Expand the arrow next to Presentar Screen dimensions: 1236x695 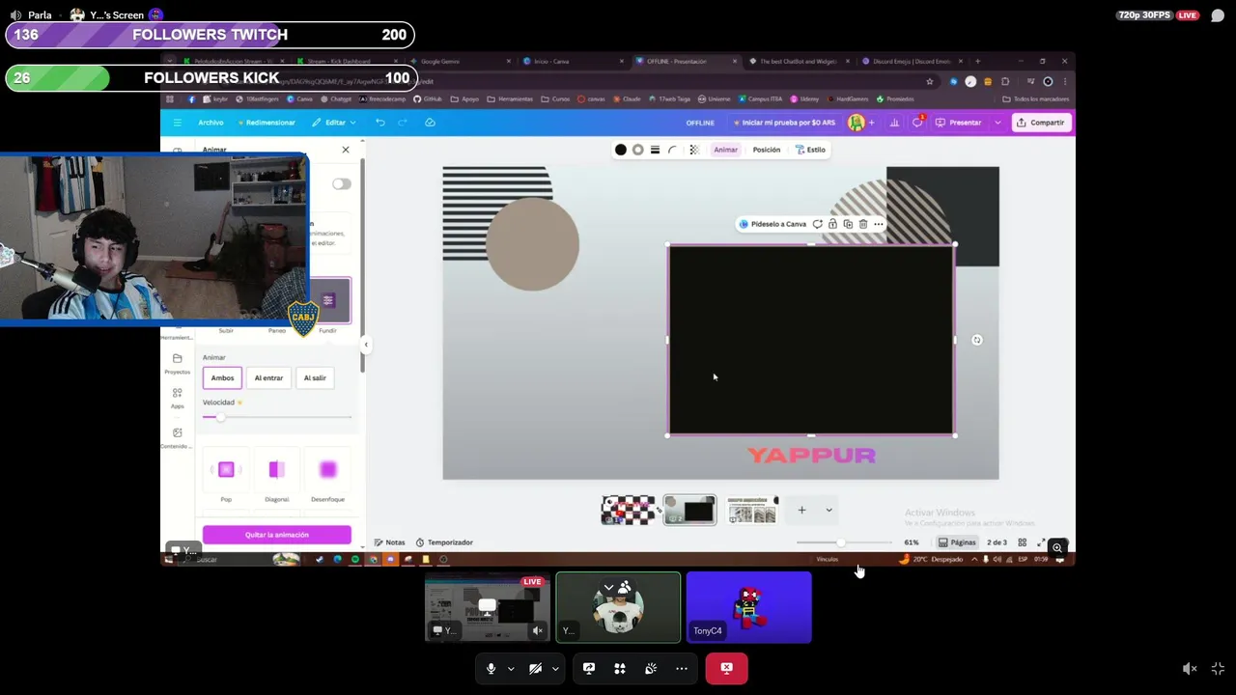[x=997, y=123]
